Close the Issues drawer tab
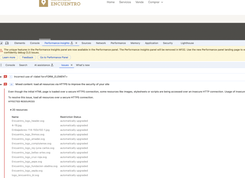The image size is (245, 178). pos(72,65)
